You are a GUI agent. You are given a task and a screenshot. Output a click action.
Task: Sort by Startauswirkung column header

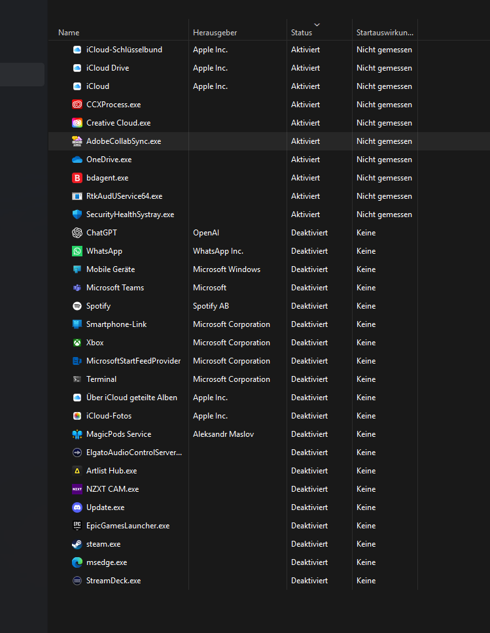click(x=385, y=33)
